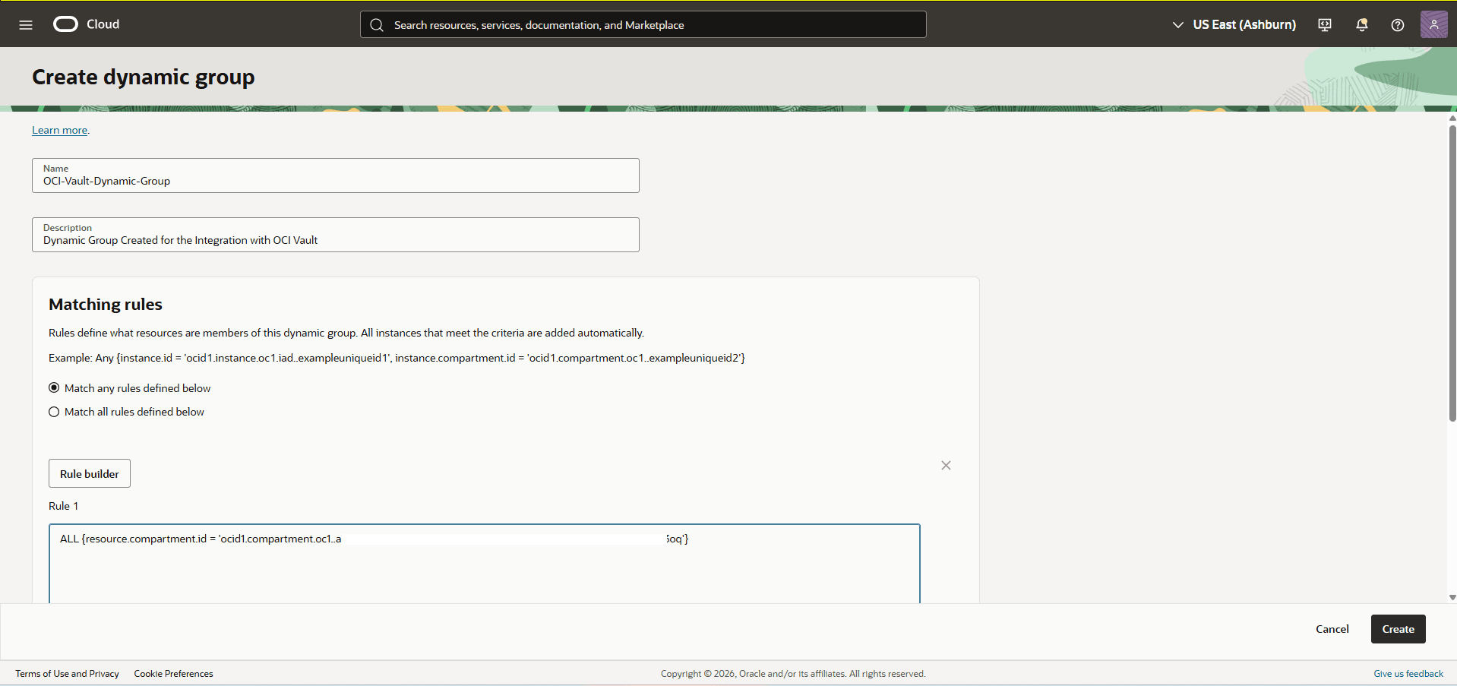Click into the Rule 1 text area
The image size is (1457, 686).
[485, 563]
